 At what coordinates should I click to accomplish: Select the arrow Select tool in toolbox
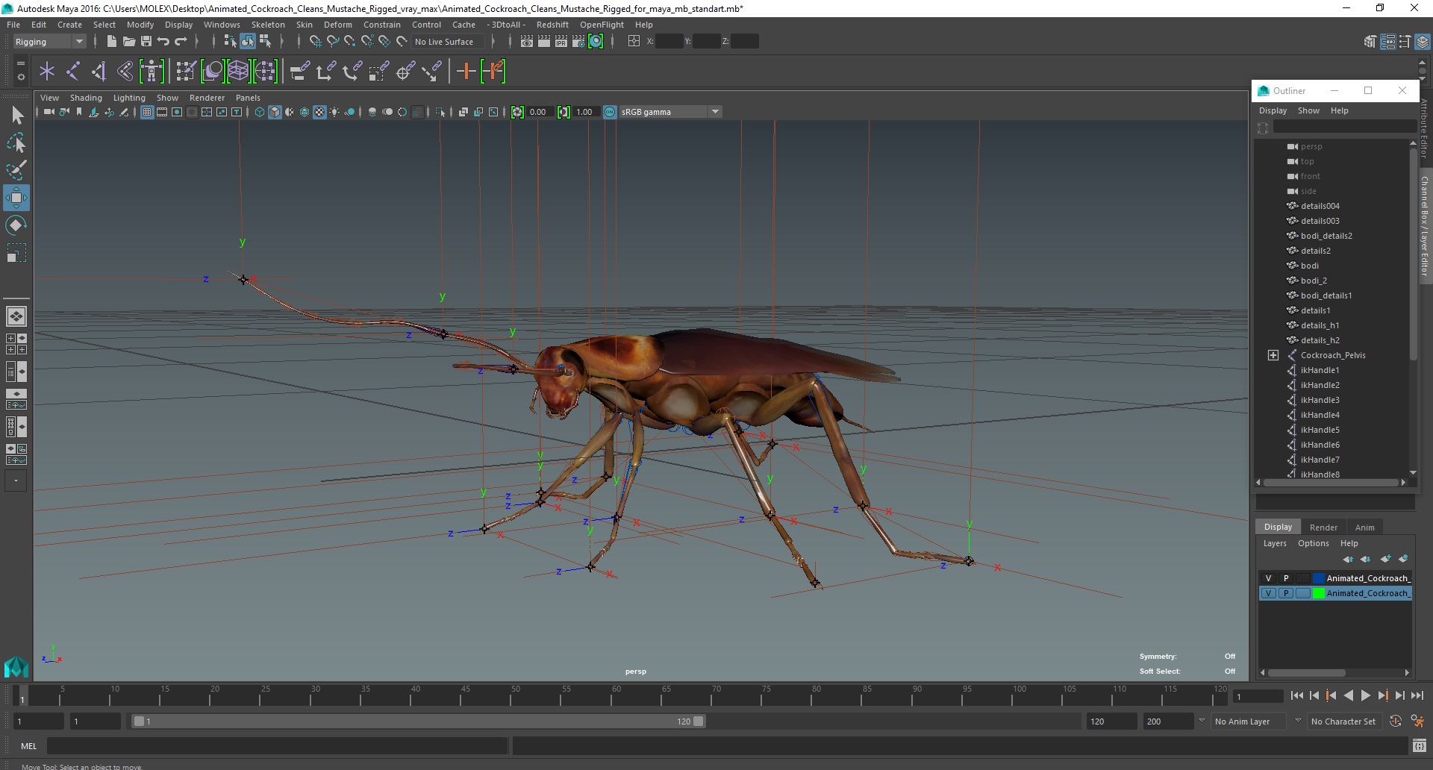(x=16, y=115)
